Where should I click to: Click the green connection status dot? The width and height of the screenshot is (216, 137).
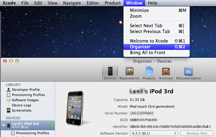[x=51, y=125]
